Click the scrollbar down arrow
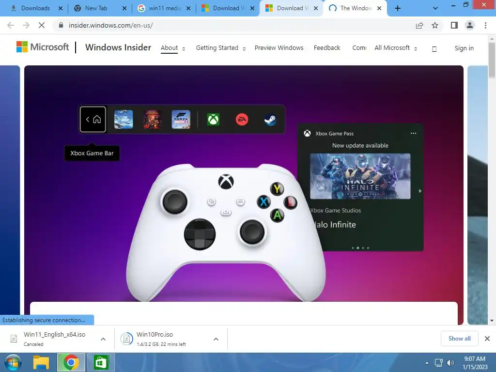Screen dimensions: 496x372 492,321
